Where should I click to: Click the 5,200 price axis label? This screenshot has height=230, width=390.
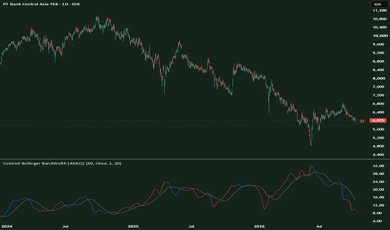click(379, 138)
